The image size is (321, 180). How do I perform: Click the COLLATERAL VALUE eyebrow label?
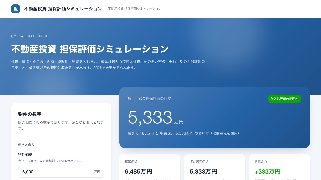[30, 36]
